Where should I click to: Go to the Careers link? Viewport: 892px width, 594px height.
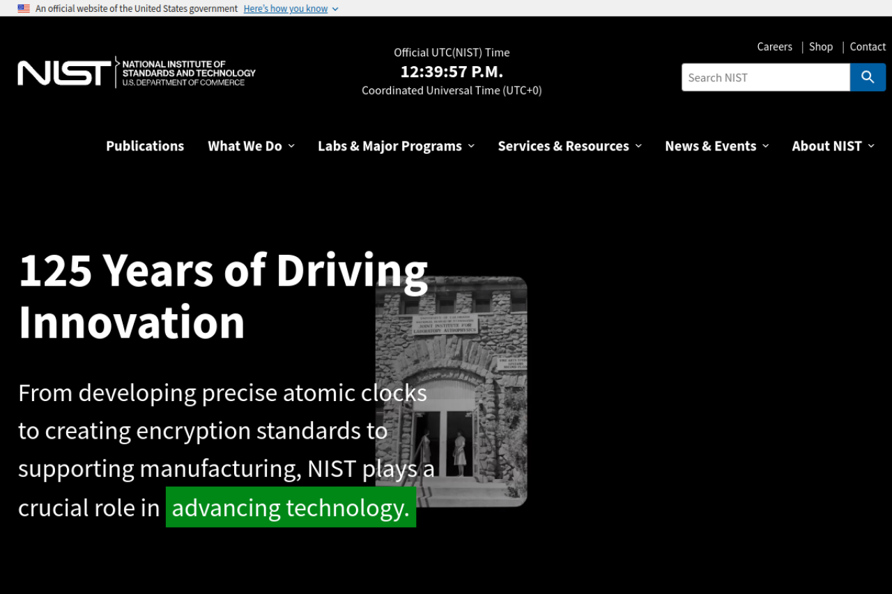774,47
